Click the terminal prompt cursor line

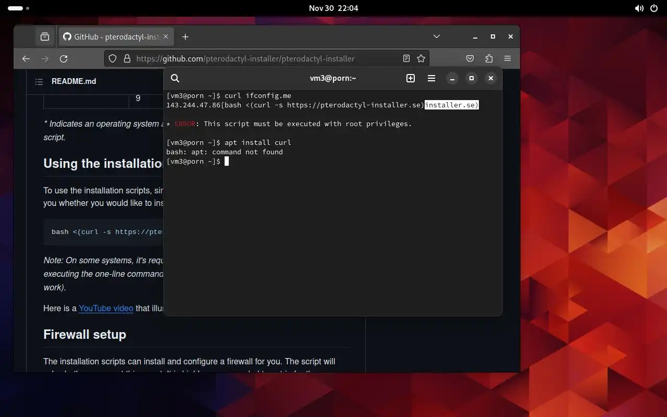point(197,161)
